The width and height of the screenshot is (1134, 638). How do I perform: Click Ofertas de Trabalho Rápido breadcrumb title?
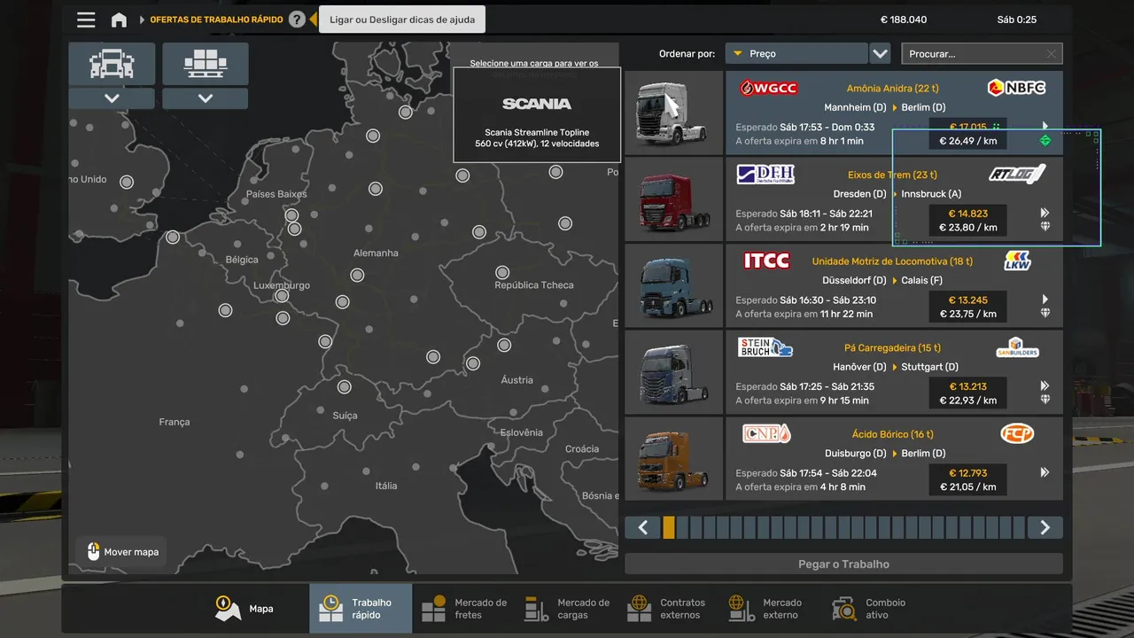coord(216,19)
